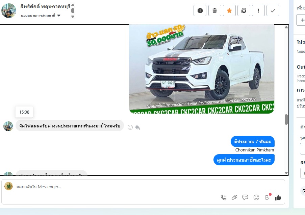The height and width of the screenshot is (215, 305).
Task: Open saved replies speech bubble icon
Action: pos(246,197)
